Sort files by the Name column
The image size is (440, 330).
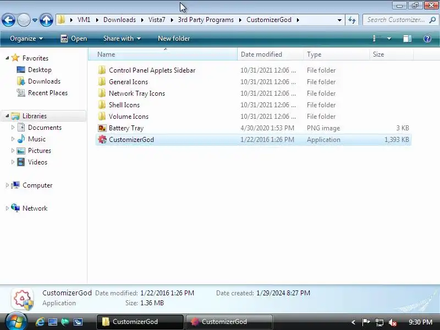click(163, 54)
